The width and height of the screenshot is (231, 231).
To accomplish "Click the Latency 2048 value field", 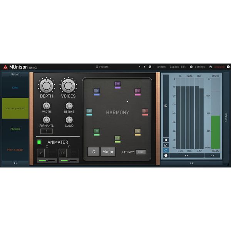I will (141, 152).
